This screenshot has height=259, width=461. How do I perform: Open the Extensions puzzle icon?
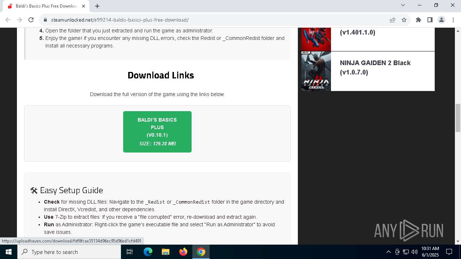tap(419, 20)
